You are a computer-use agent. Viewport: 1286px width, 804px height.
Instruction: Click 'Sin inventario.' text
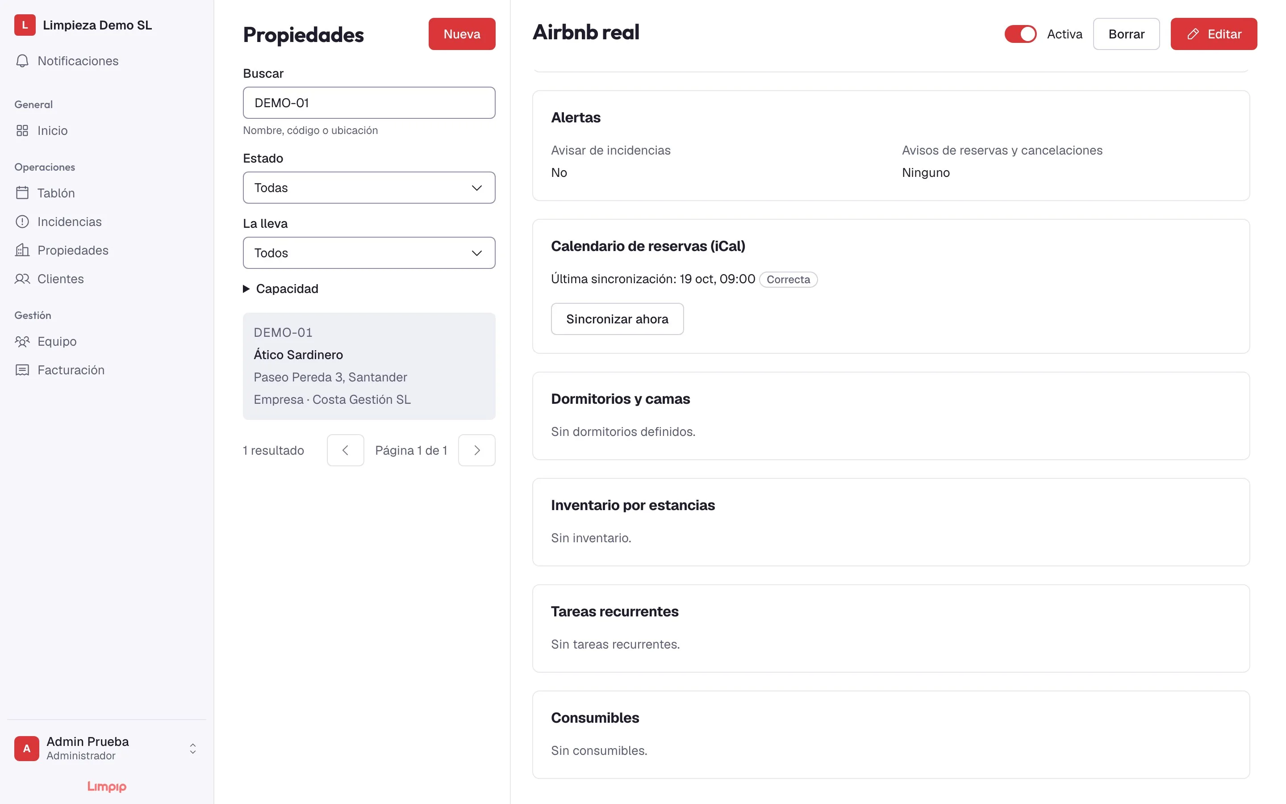click(591, 538)
